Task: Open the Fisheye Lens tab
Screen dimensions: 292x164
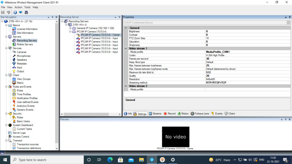Action: pyautogui.click(x=200, y=114)
